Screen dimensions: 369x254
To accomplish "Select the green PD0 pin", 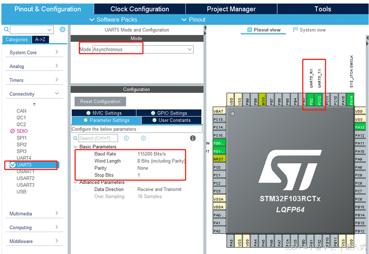I will (219, 143).
